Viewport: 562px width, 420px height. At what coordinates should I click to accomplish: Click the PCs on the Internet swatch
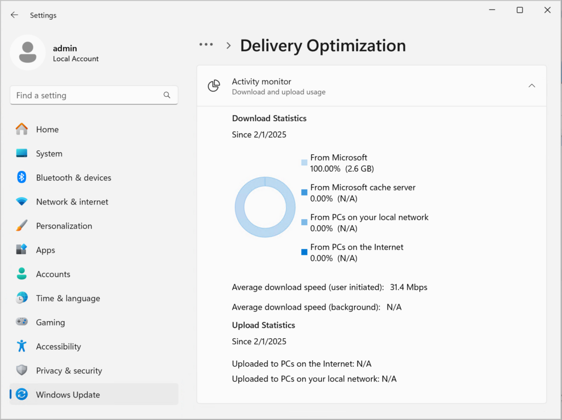304,252
